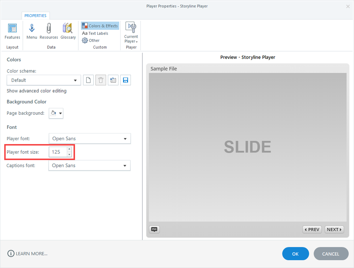The height and width of the screenshot is (268, 354).
Task: Close the Player Properties window
Action: click(x=348, y=6)
